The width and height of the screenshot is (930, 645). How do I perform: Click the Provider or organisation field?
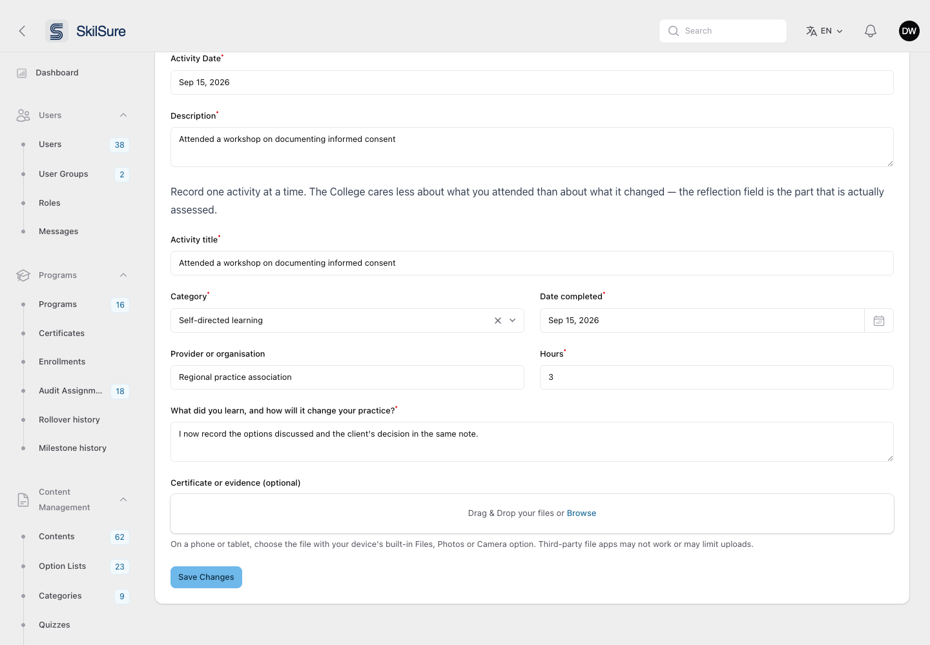pyautogui.click(x=347, y=377)
